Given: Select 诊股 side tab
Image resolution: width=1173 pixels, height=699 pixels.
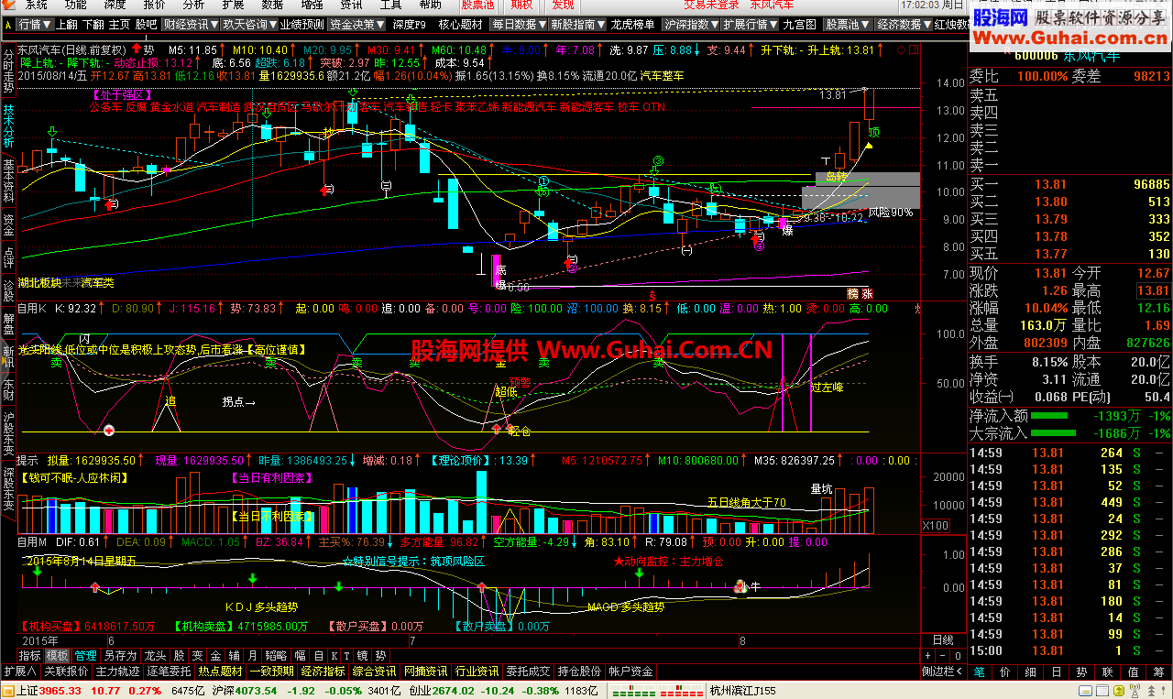Looking at the screenshot, I should (8, 290).
